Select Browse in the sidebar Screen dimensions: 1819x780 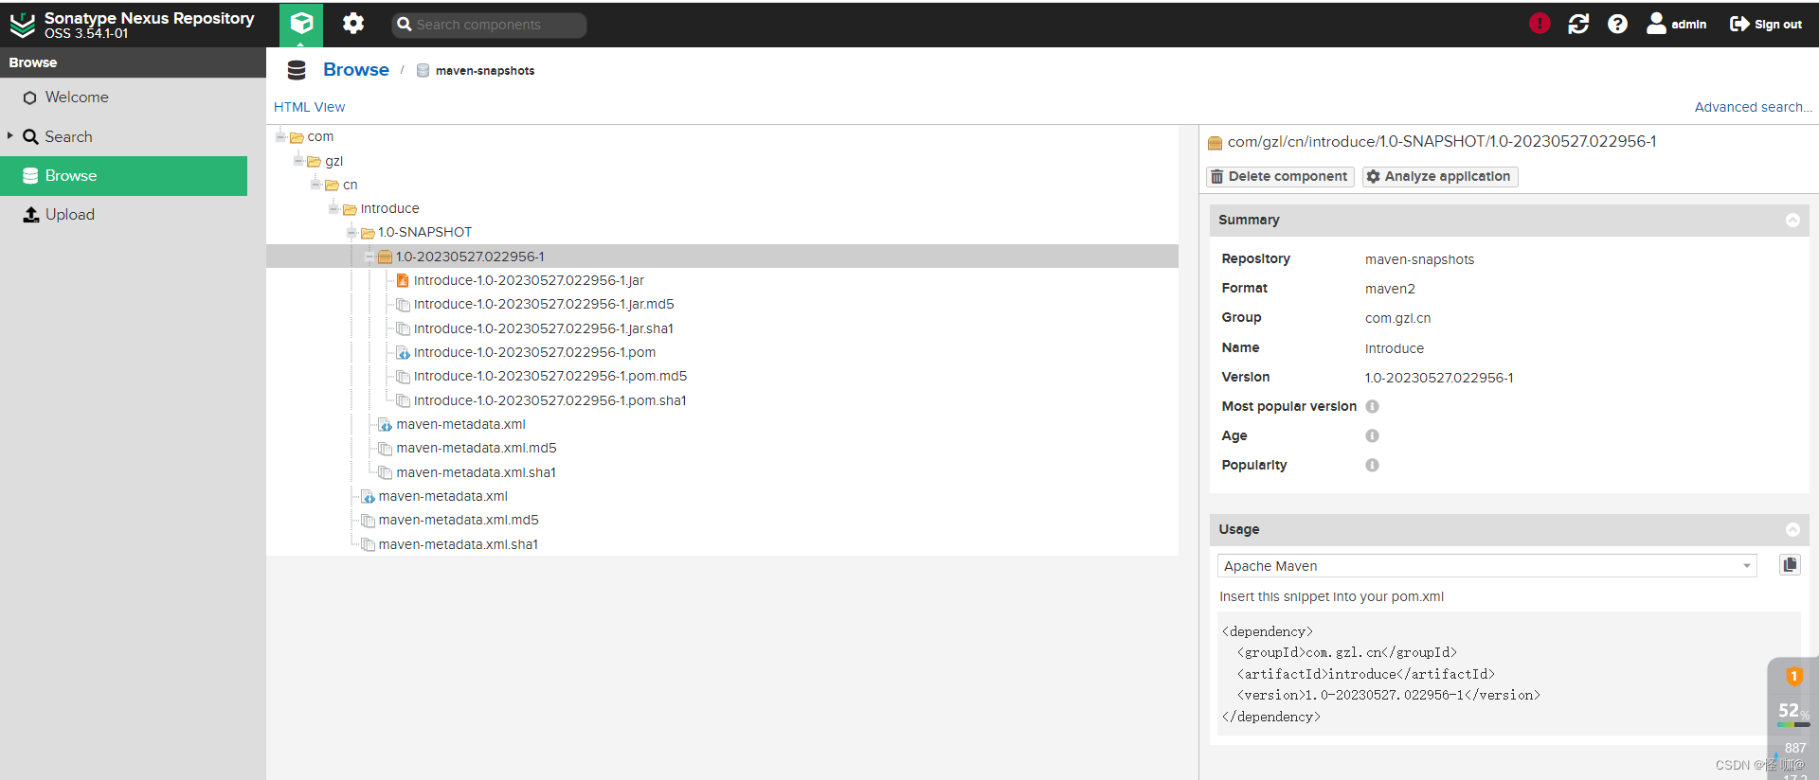pyautogui.click(x=123, y=176)
